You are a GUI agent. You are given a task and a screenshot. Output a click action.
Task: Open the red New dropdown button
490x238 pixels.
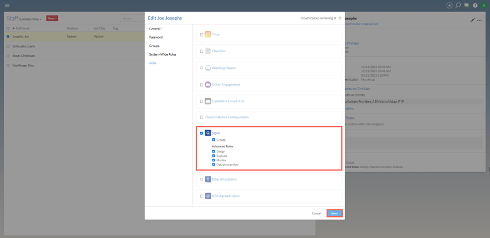click(52, 18)
